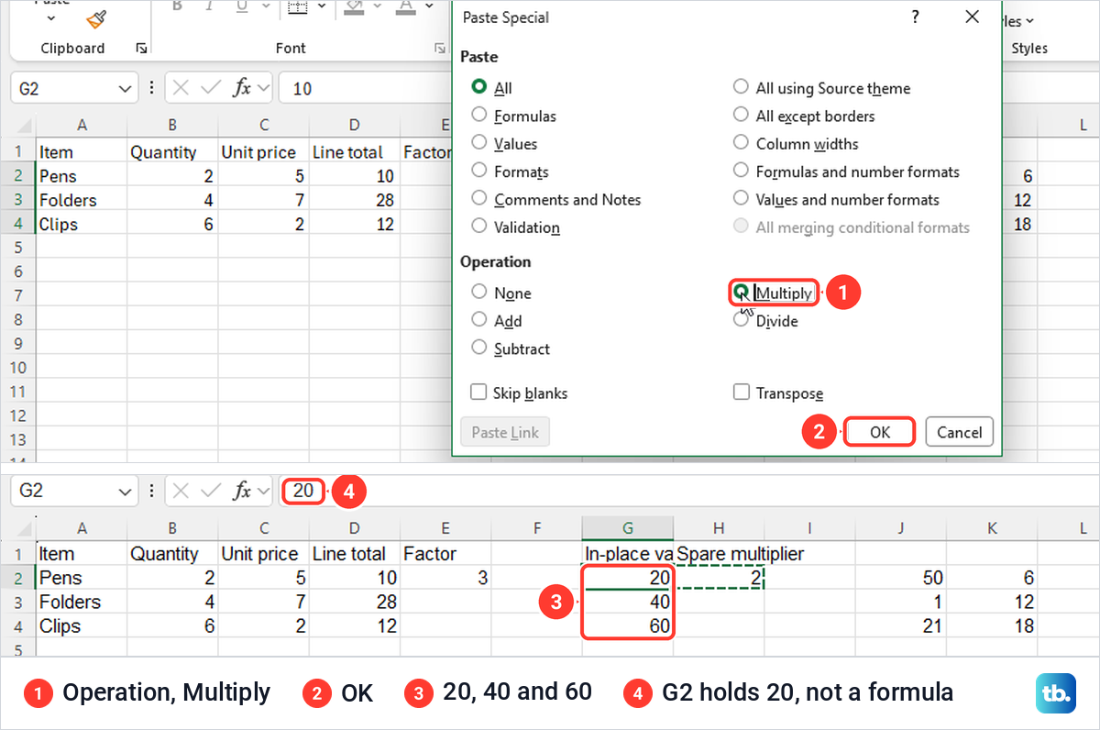Select cell G4 showing 60
Image resolution: width=1100 pixels, height=730 pixels.
click(x=627, y=626)
